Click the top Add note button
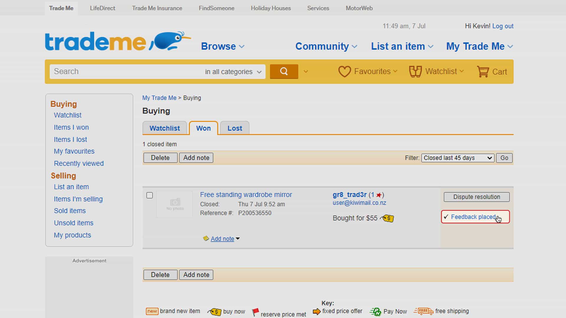Screen dimensions: 566x318 pyautogui.click(x=196, y=158)
